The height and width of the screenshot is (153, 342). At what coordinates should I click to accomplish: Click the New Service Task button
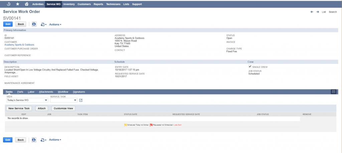point(19,108)
